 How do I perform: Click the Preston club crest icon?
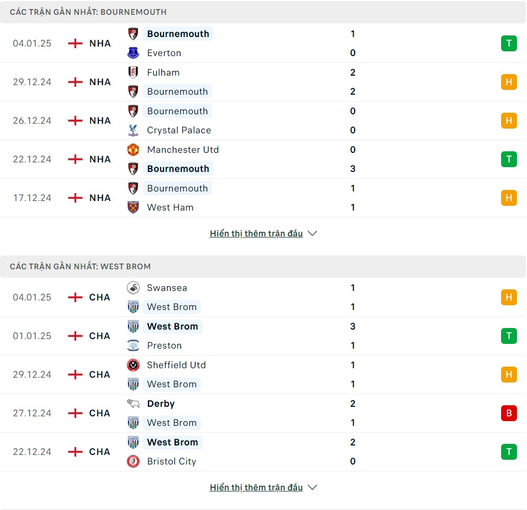[133, 345]
